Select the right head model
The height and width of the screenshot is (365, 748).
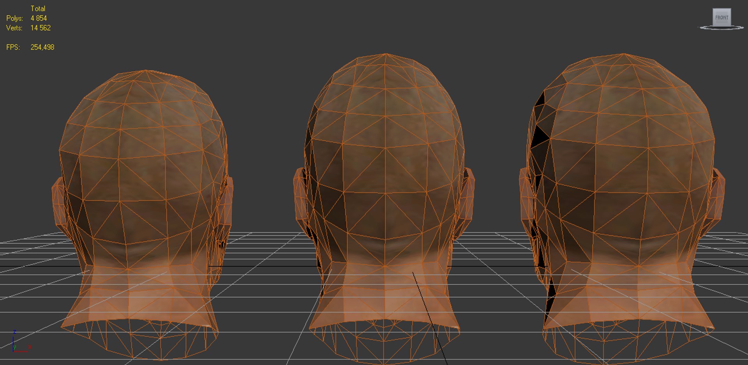(622, 208)
